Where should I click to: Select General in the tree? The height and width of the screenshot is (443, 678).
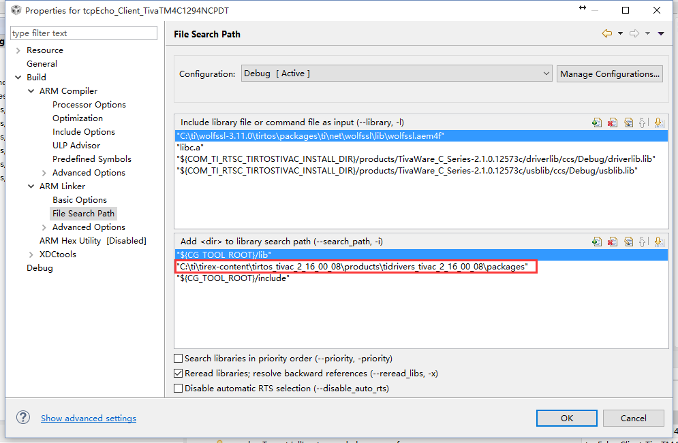(42, 63)
